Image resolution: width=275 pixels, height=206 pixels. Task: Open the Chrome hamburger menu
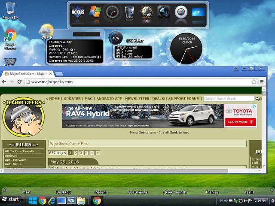(x=261, y=82)
